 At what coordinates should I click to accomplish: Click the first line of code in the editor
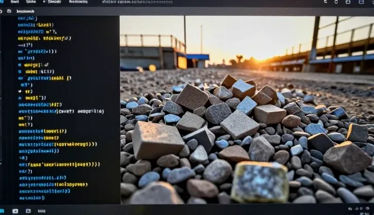(27, 18)
